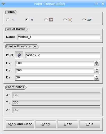
Task: Decrease the Dy value with down arrow
Action: pyautogui.click(x=96, y=72)
